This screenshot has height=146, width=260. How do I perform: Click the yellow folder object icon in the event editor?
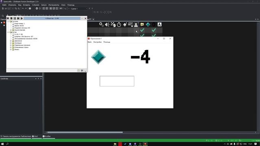click(x=142, y=24)
